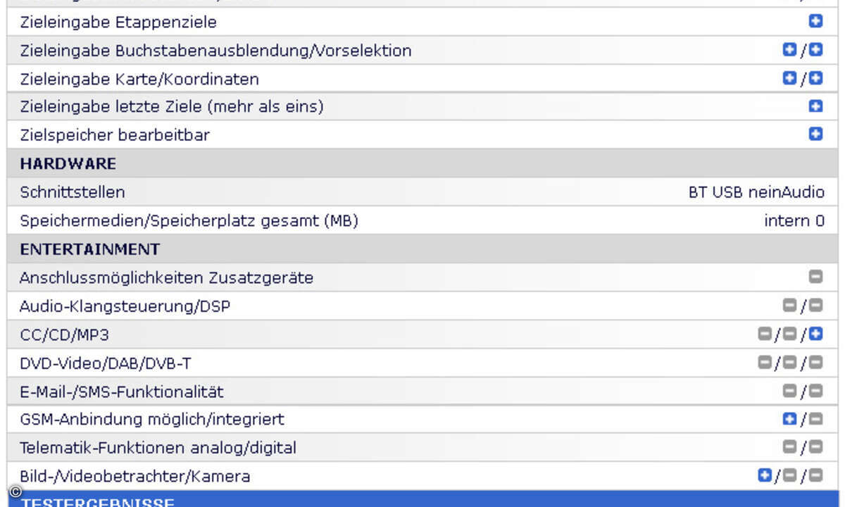Viewport: 845px width, 507px height.
Task: Click the blue plus icon in CC/CD/MP3 row
Action: pyautogui.click(x=815, y=334)
